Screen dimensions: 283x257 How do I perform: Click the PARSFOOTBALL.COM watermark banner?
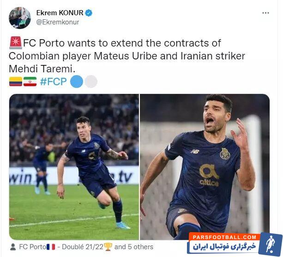235,243
